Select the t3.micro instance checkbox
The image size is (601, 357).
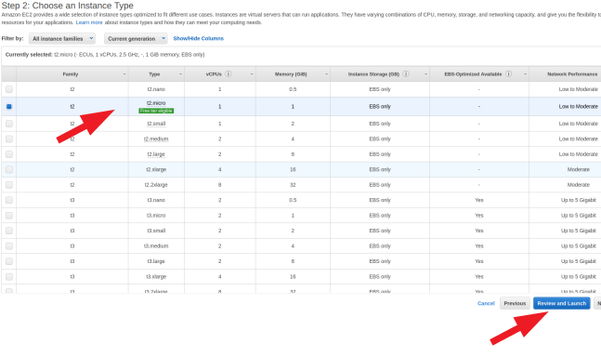[x=9, y=215]
